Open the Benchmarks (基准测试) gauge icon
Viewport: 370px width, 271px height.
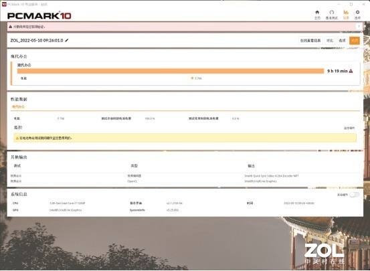332,12
